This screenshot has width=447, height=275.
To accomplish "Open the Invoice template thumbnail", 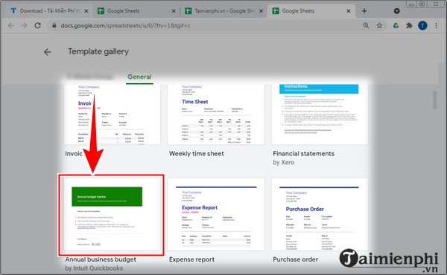I will point(112,114).
